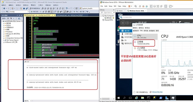Toggle the Show Library icon in VMware
This screenshot has width=193, height=102.
(x=151, y=6)
